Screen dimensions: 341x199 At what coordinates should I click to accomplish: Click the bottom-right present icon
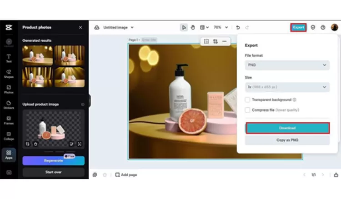tap(336, 174)
